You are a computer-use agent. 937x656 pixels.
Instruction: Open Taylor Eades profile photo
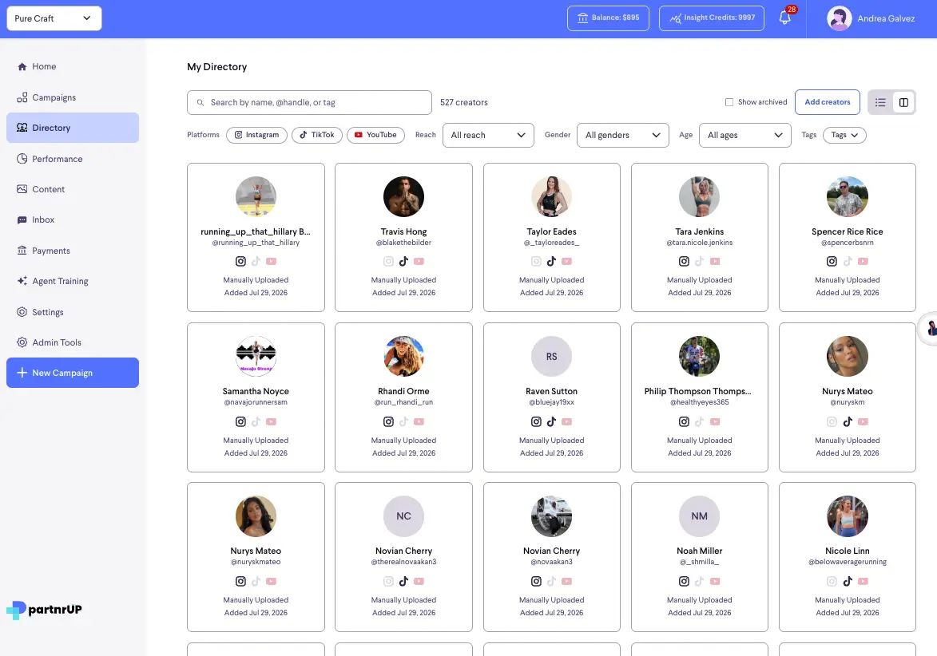pyautogui.click(x=551, y=196)
